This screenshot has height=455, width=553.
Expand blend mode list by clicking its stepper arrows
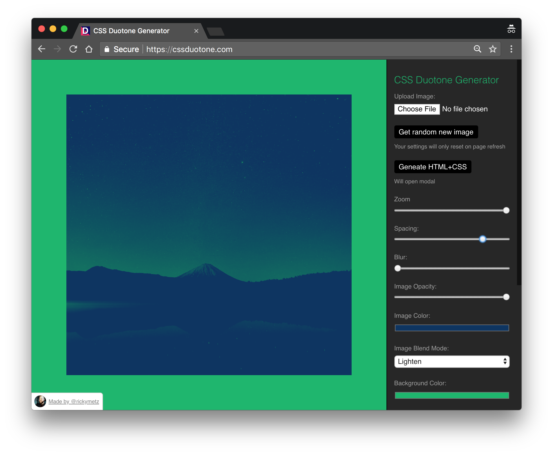pyautogui.click(x=505, y=362)
